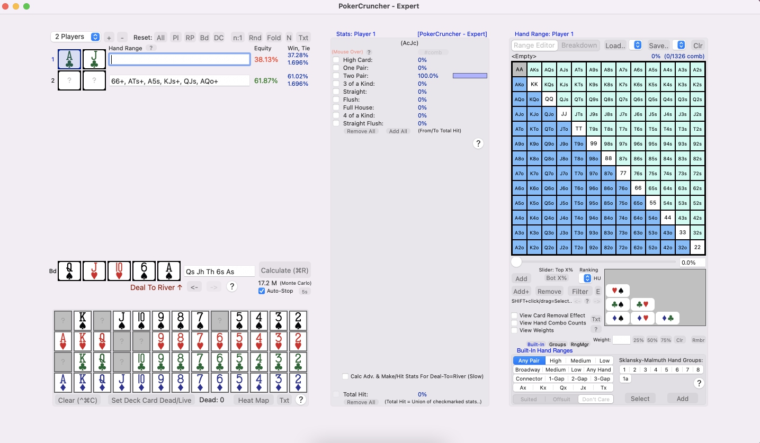Check the Two Pair stat checkbox
760x443 pixels.
(336, 76)
